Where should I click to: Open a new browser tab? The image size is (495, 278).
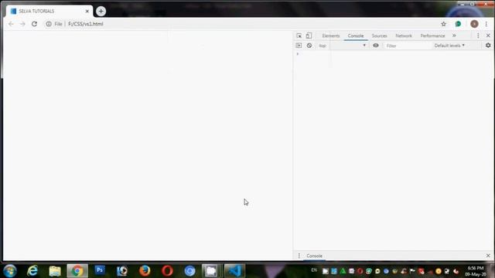[x=101, y=11]
